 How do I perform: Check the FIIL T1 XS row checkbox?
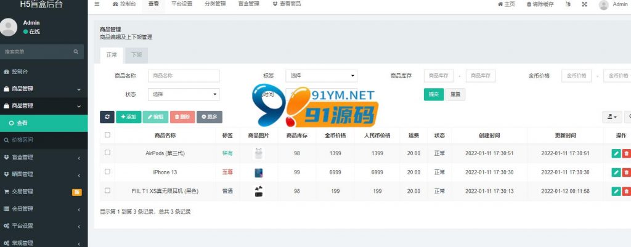(x=107, y=190)
